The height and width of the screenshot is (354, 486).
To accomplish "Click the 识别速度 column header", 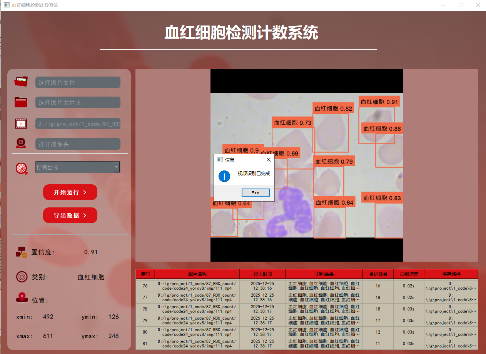I will point(409,274).
